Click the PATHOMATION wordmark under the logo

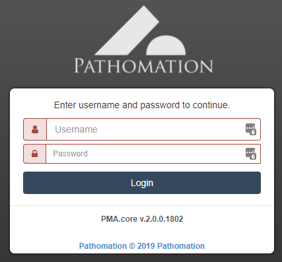pos(143,65)
